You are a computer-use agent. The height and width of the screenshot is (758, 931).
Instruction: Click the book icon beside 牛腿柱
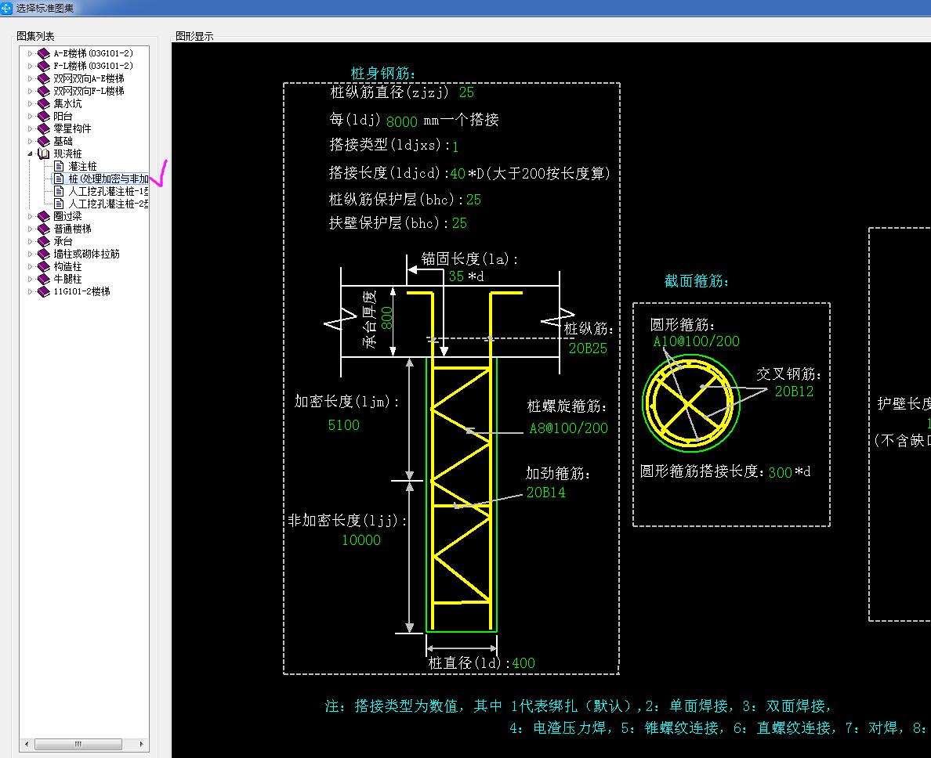[x=43, y=279]
